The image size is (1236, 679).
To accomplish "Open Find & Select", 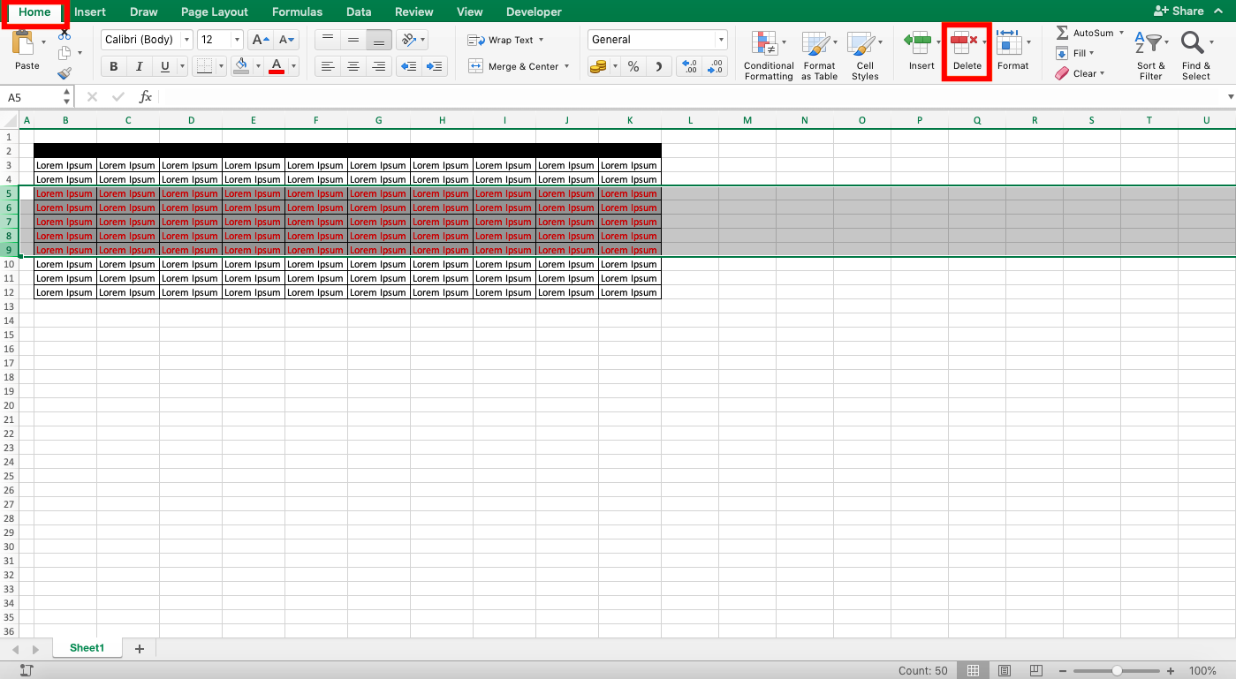I will click(1195, 56).
